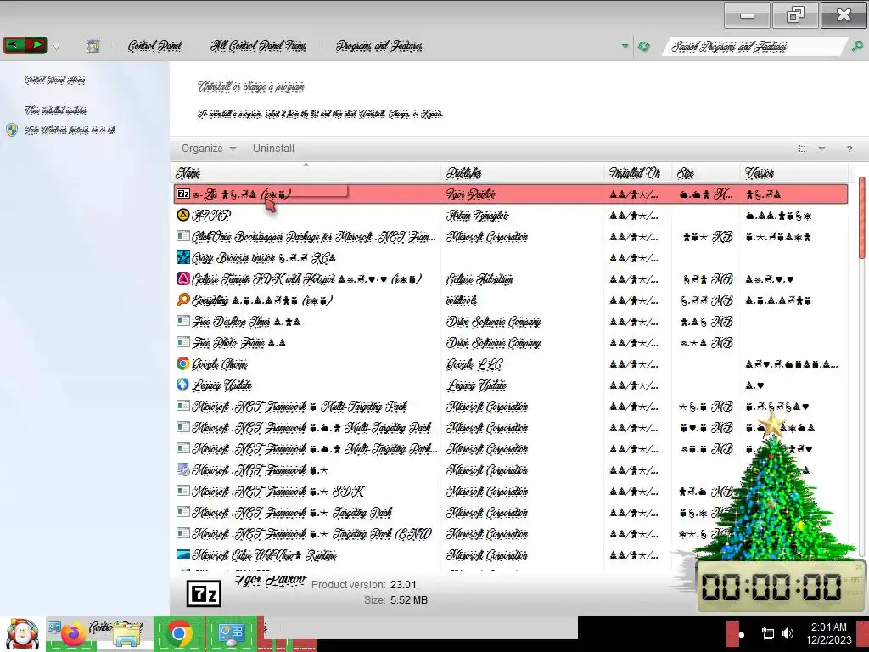The width and height of the screenshot is (869, 652).
Task: Select the ClickOnce Bootstrapper Package icon
Action: click(183, 236)
